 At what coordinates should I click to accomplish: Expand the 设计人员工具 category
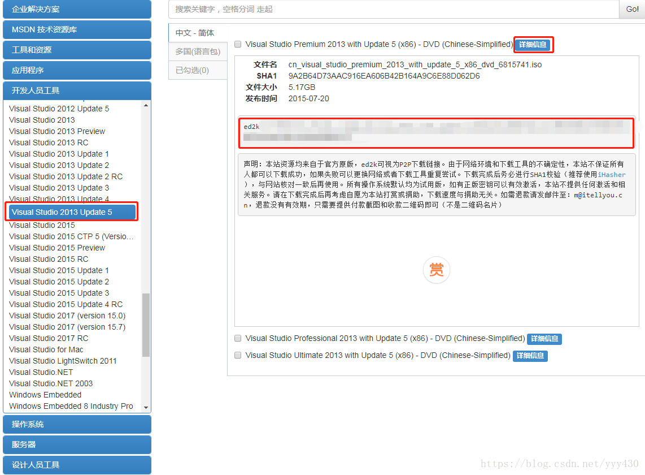point(77,465)
